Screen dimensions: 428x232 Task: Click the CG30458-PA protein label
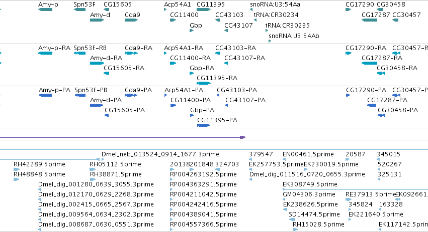click(x=398, y=110)
